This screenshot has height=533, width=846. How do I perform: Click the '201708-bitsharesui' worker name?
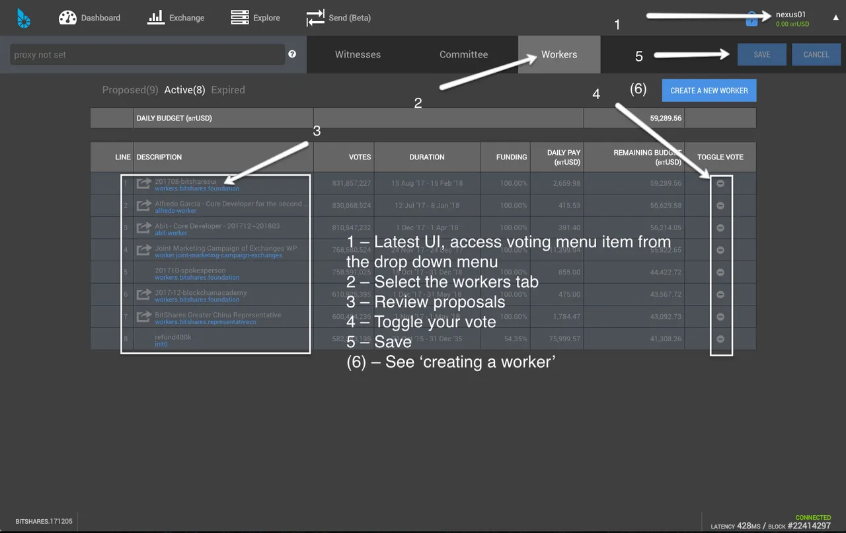186,181
